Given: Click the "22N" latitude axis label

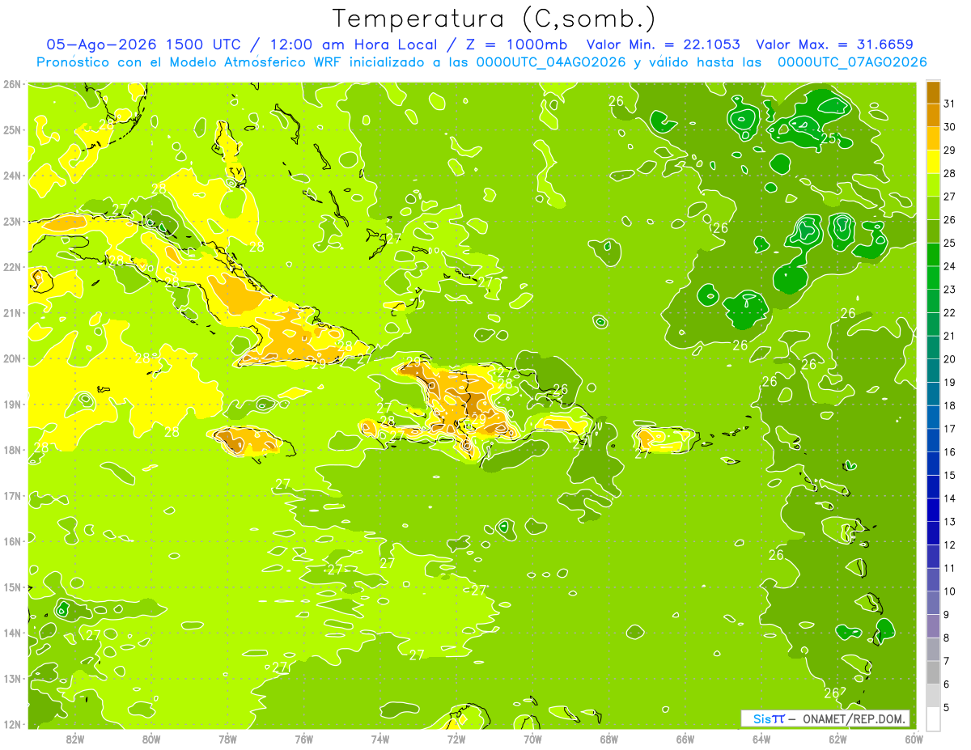Looking at the screenshot, I should [12, 267].
